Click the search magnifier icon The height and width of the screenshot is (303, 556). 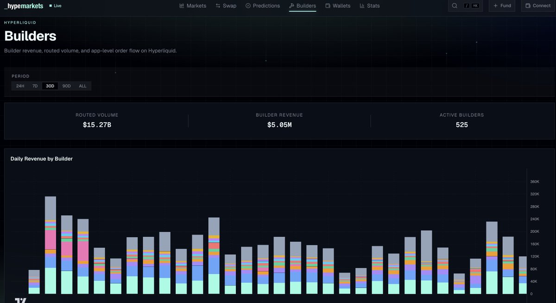coord(455,6)
